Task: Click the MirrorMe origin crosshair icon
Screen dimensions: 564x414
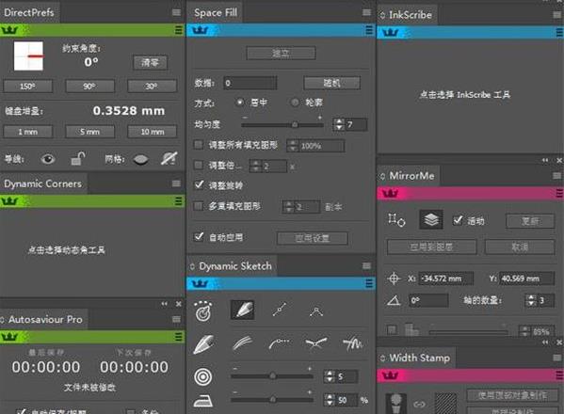Action: click(x=394, y=279)
